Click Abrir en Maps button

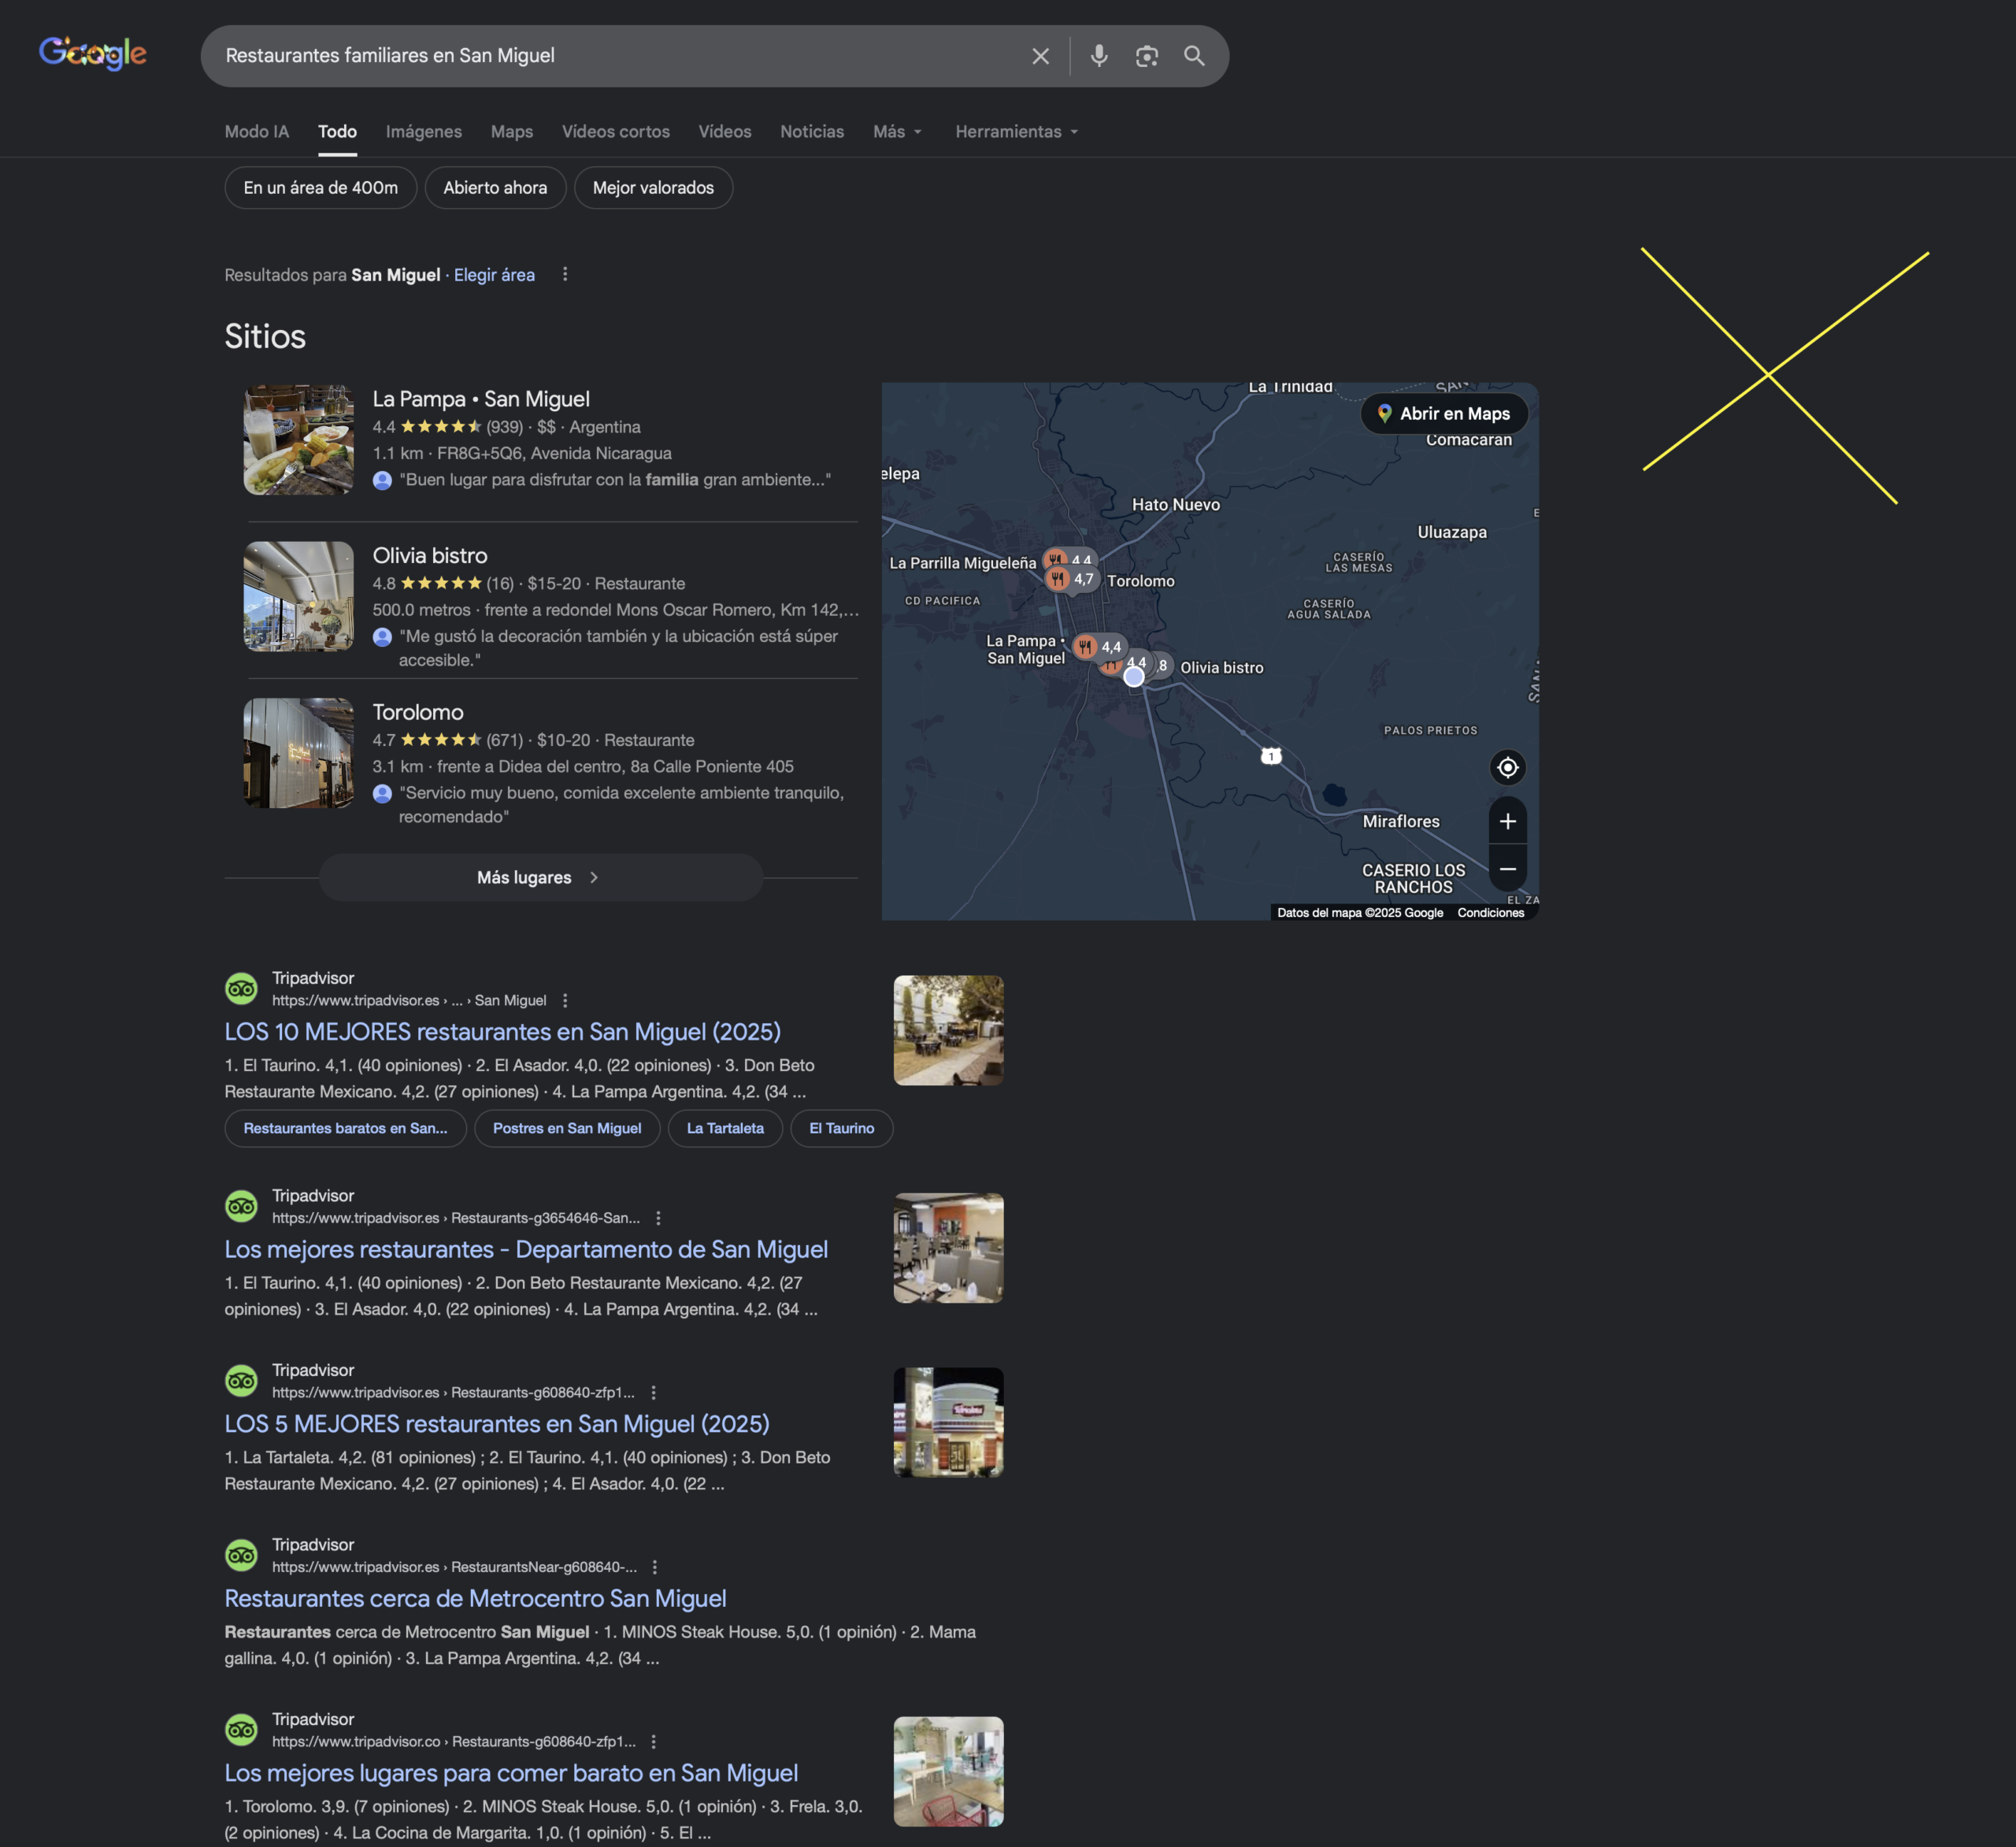tap(1443, 414)
